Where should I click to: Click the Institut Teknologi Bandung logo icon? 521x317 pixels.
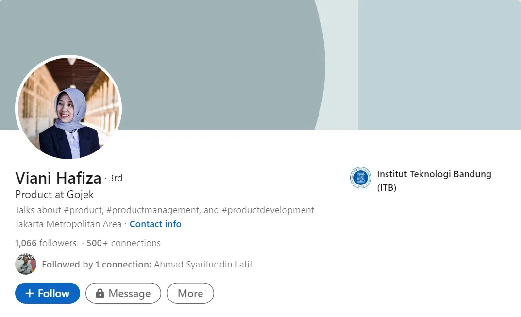click(361, 178)
